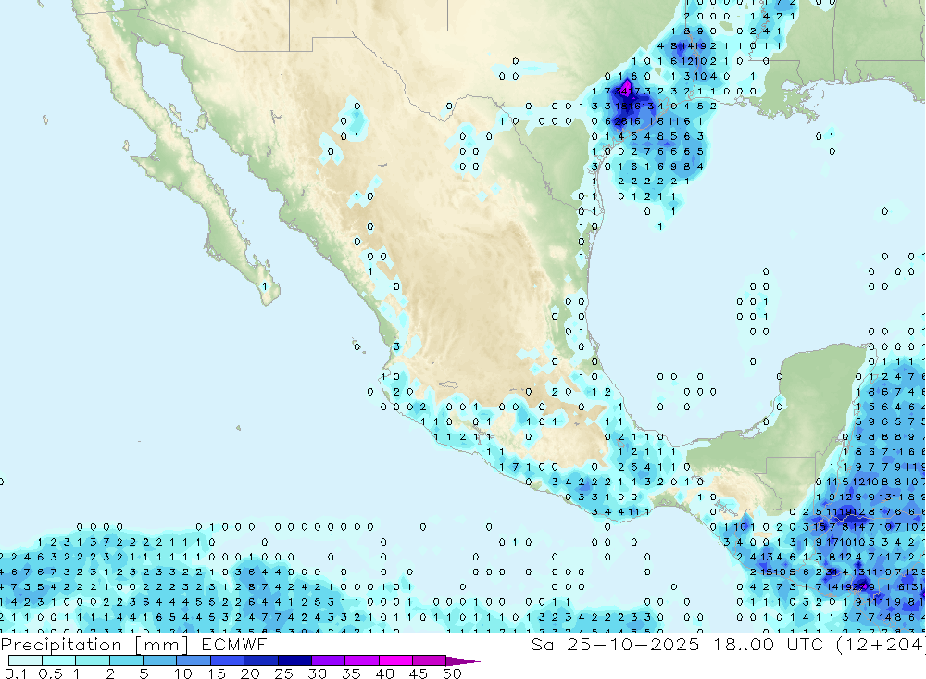Click the '25' legend value label

pos(284,673)
